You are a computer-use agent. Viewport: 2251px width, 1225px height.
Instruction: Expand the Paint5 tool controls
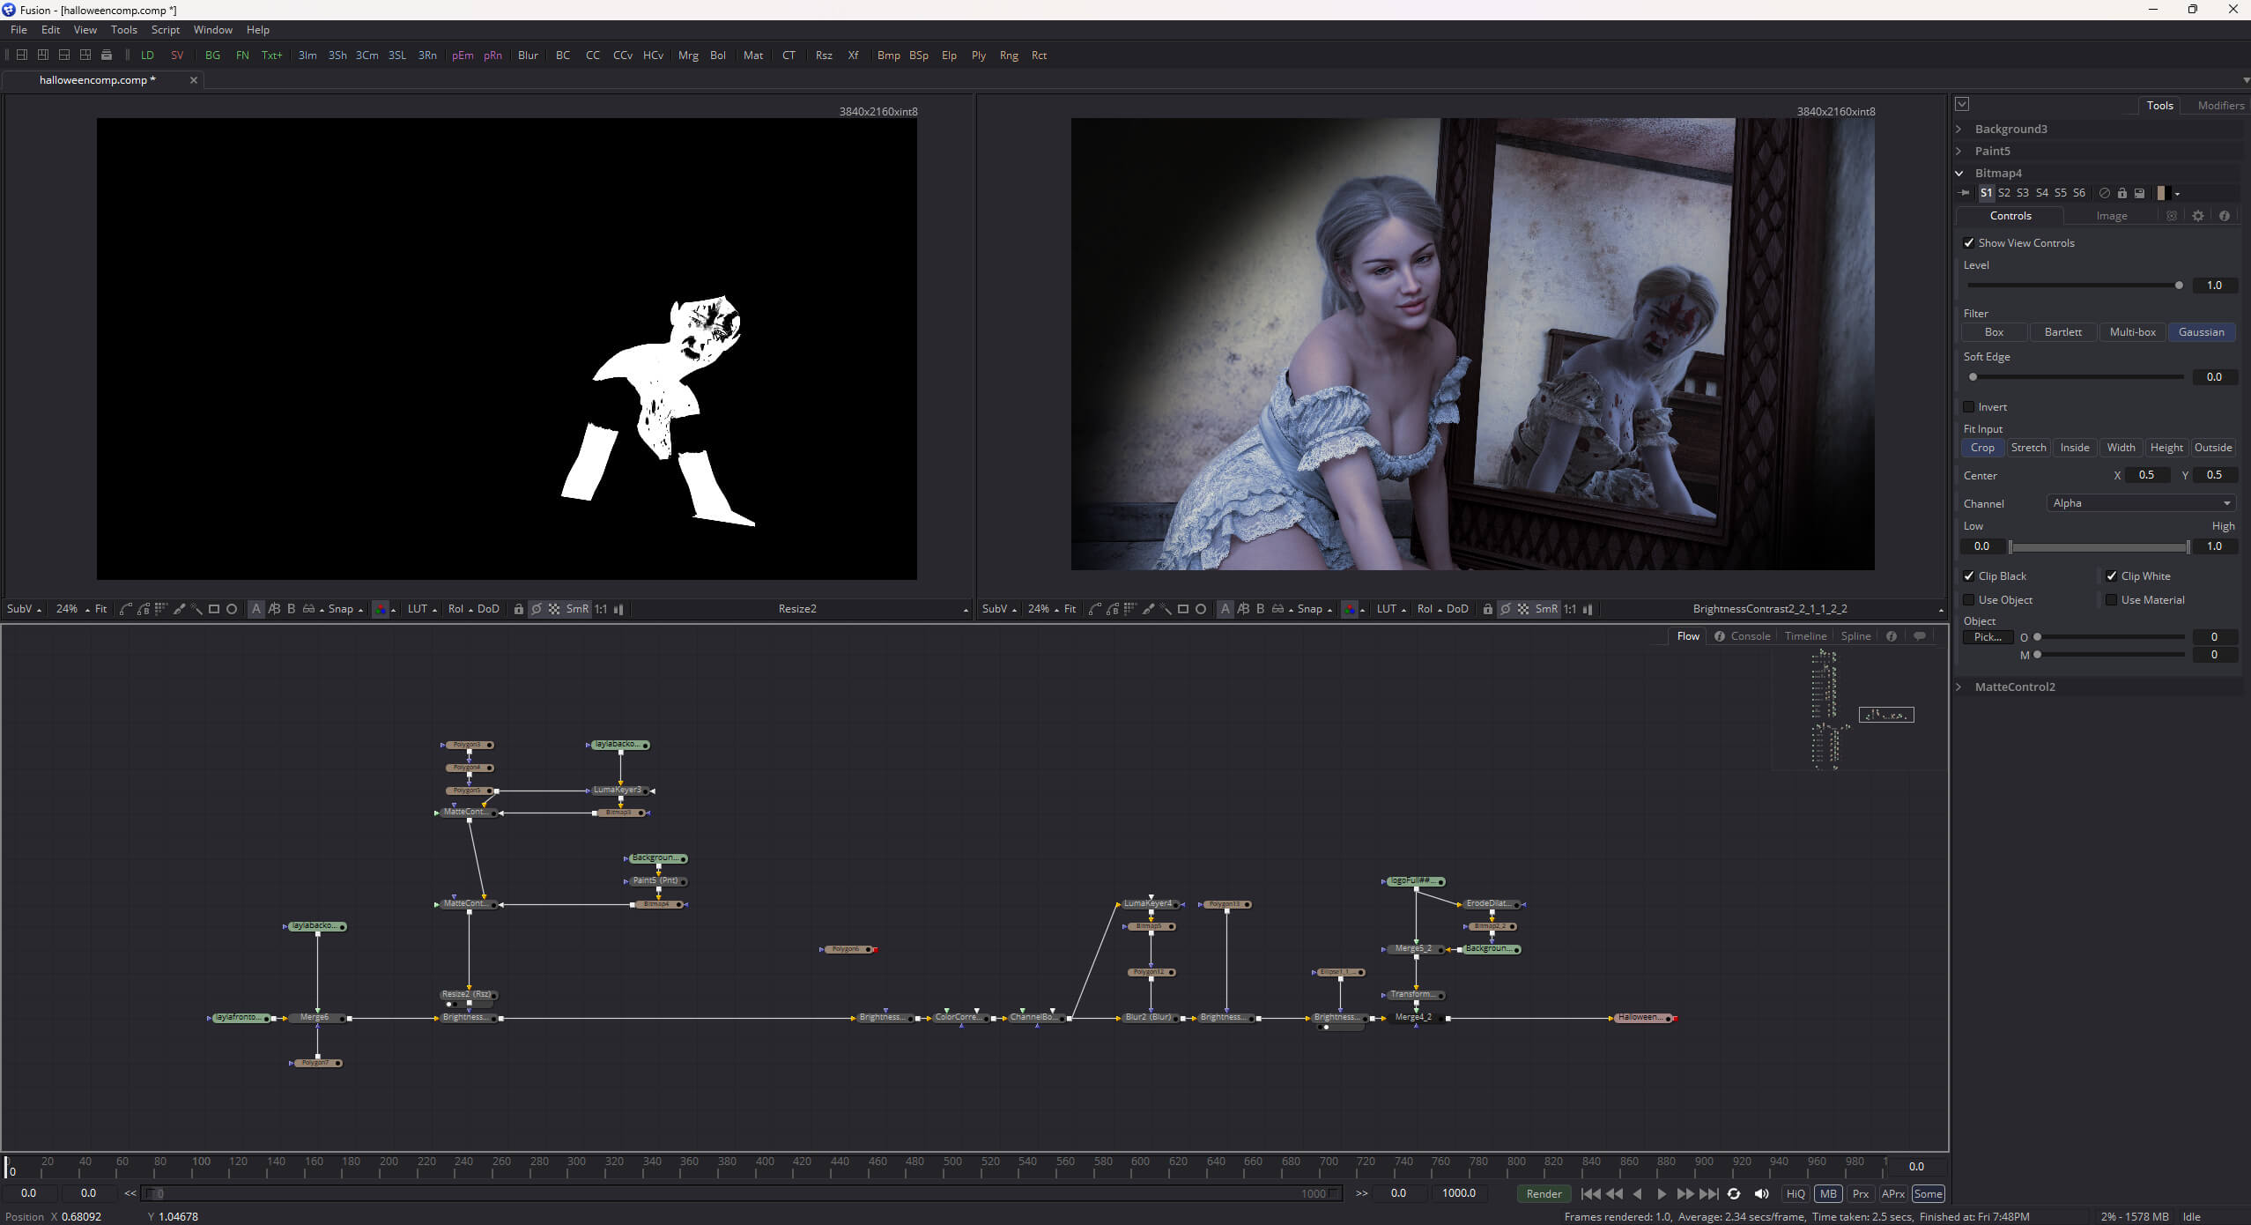point(1959,151)
